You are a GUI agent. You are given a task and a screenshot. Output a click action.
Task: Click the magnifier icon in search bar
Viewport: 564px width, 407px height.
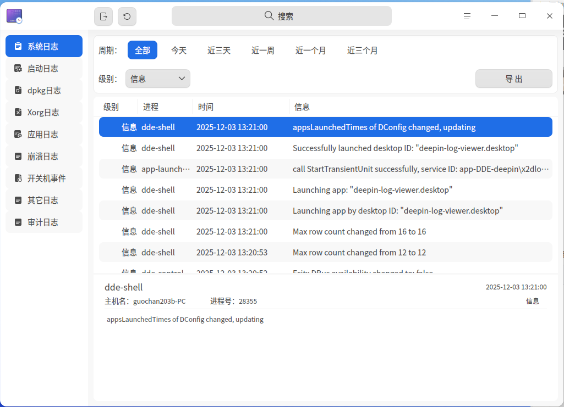tap(269, 15)
